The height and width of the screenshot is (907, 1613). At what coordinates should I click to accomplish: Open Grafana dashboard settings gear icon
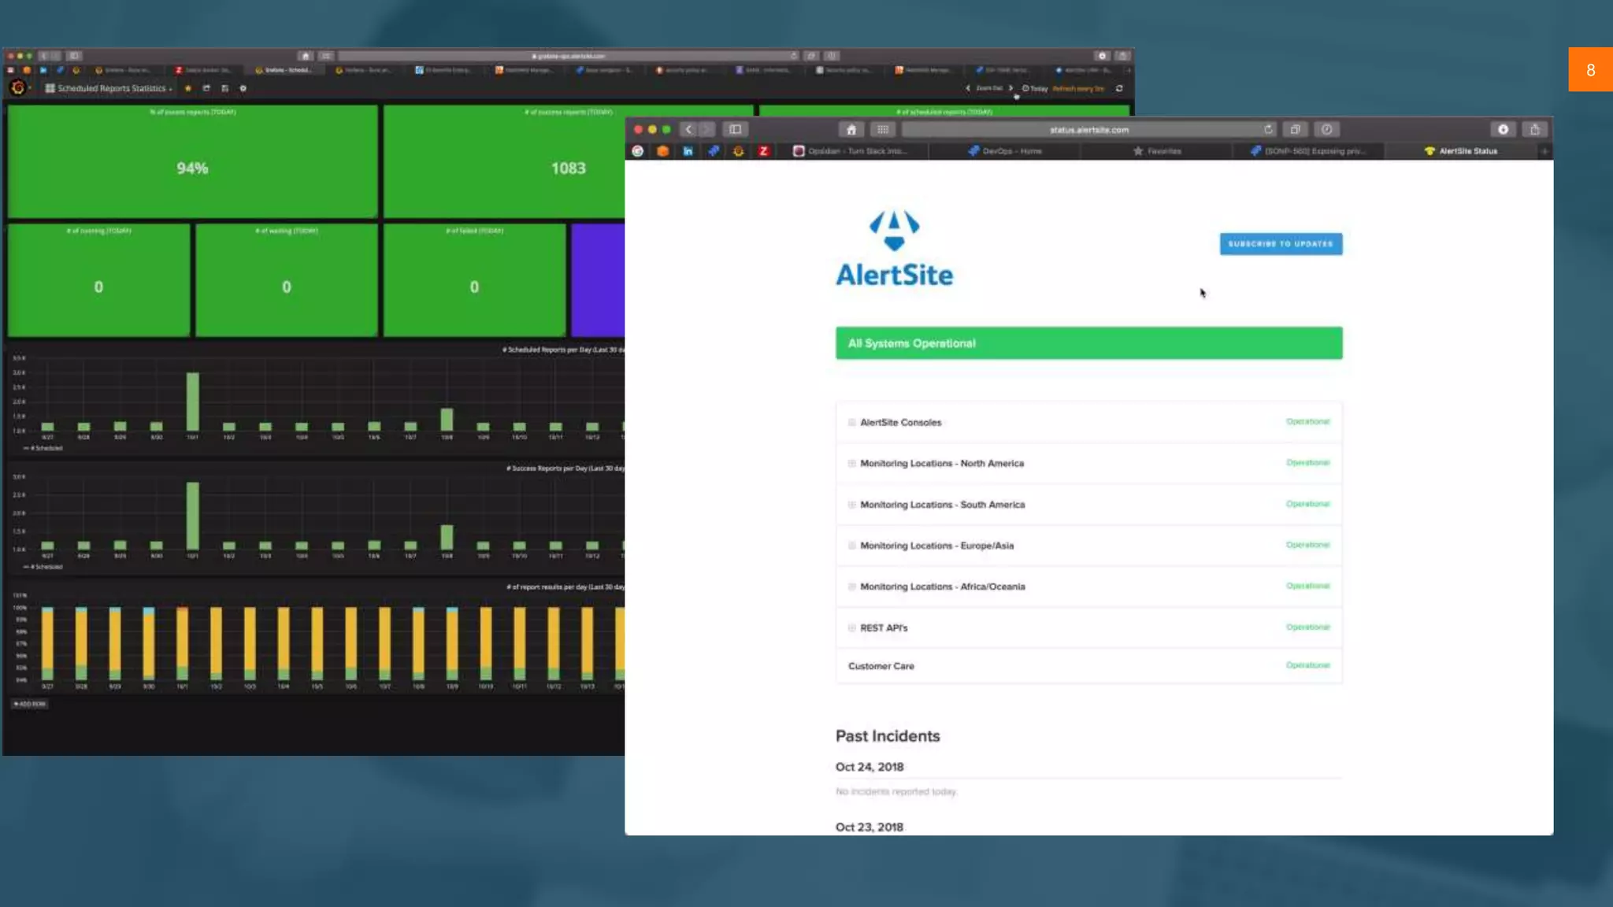pos(243,88)
